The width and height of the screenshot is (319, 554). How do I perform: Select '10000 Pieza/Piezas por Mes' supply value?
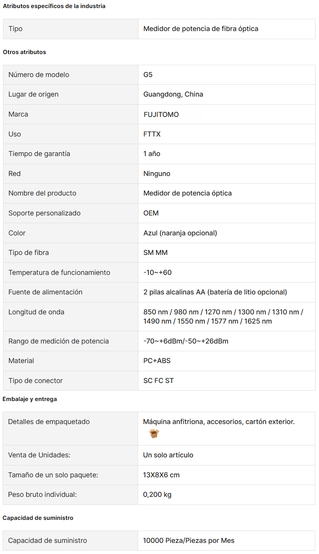pyautogui.click(x=189, y=541)
